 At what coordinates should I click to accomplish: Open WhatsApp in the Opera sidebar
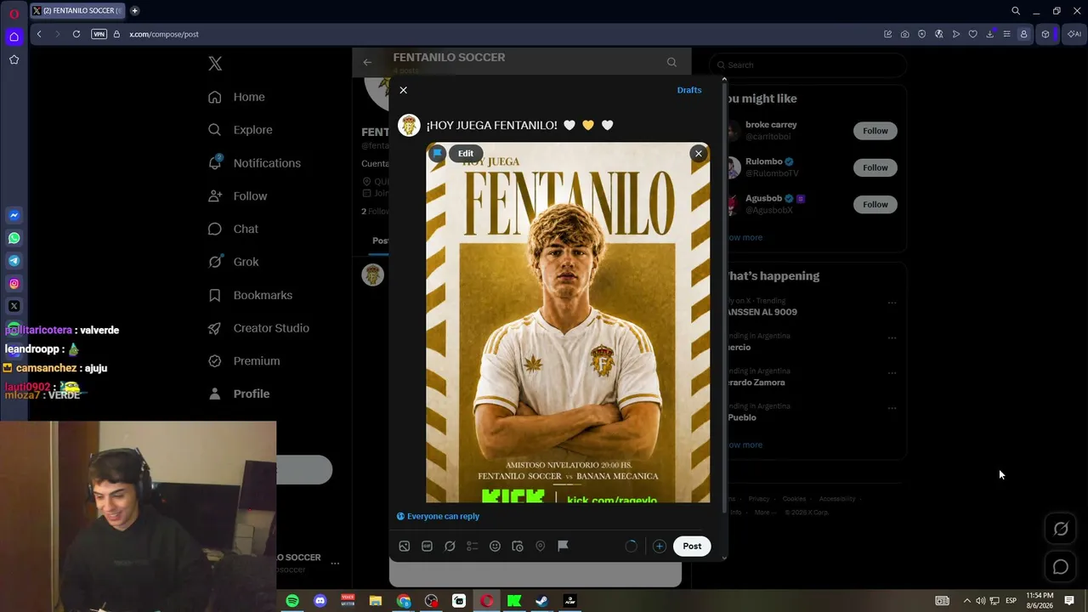point(14,239)
